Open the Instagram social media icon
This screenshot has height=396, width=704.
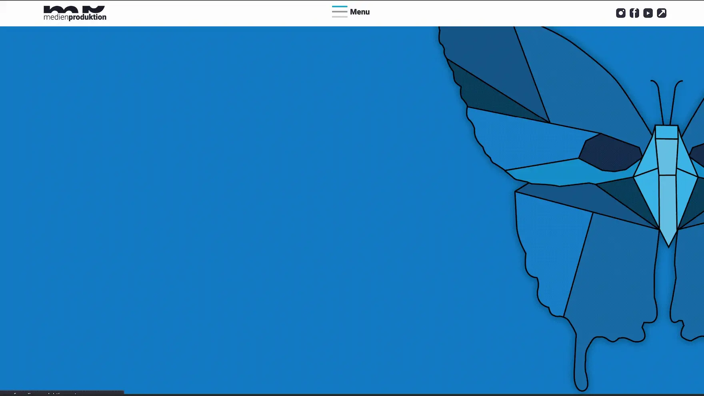point(620,13)
